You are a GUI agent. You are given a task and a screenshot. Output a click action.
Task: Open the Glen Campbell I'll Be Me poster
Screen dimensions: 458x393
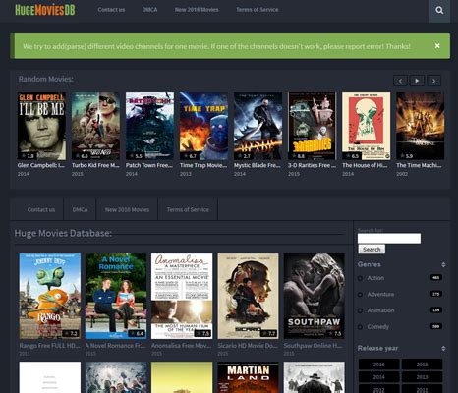pos(41,126)
